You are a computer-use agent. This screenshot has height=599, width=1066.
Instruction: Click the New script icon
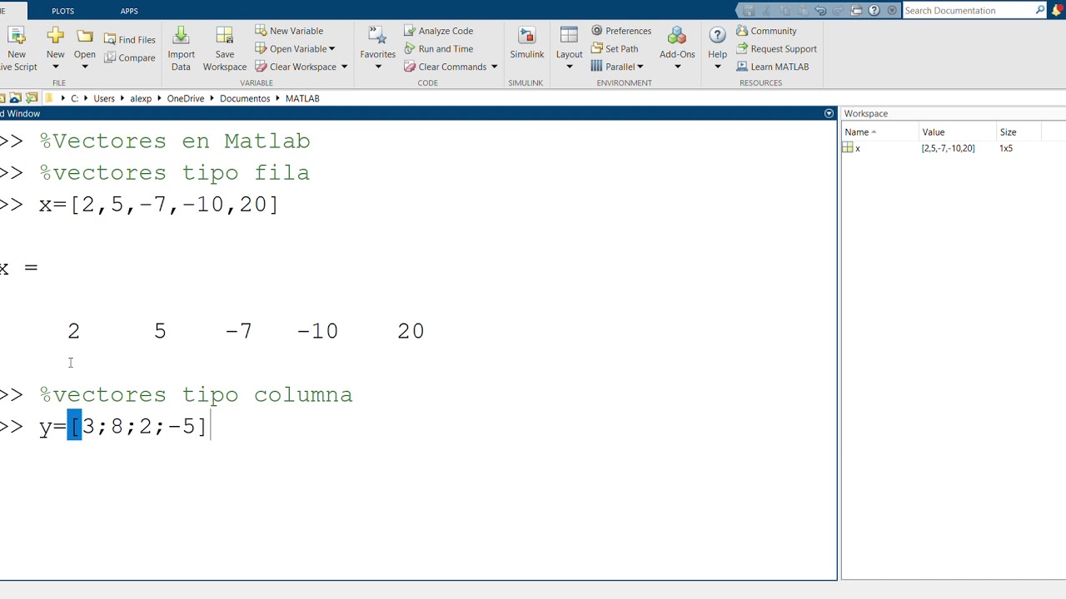(x=55, y=36)
